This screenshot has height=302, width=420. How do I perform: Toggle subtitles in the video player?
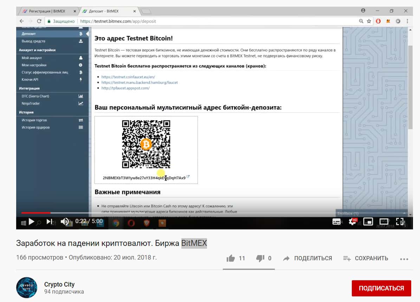pyautogui.click(x=336, y=222)
